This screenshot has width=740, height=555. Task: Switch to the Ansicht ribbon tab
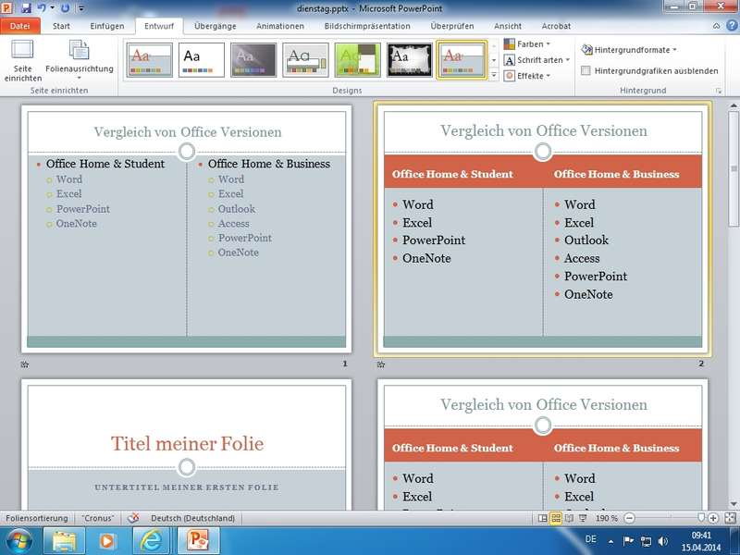point(508,26)
